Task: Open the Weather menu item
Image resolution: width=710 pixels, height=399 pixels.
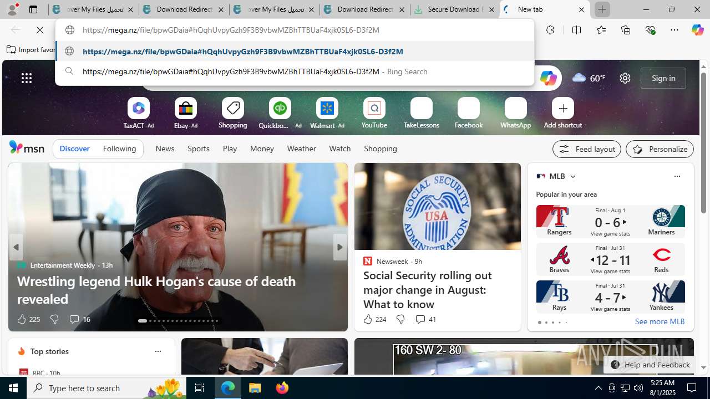Action: click(301, 149)
